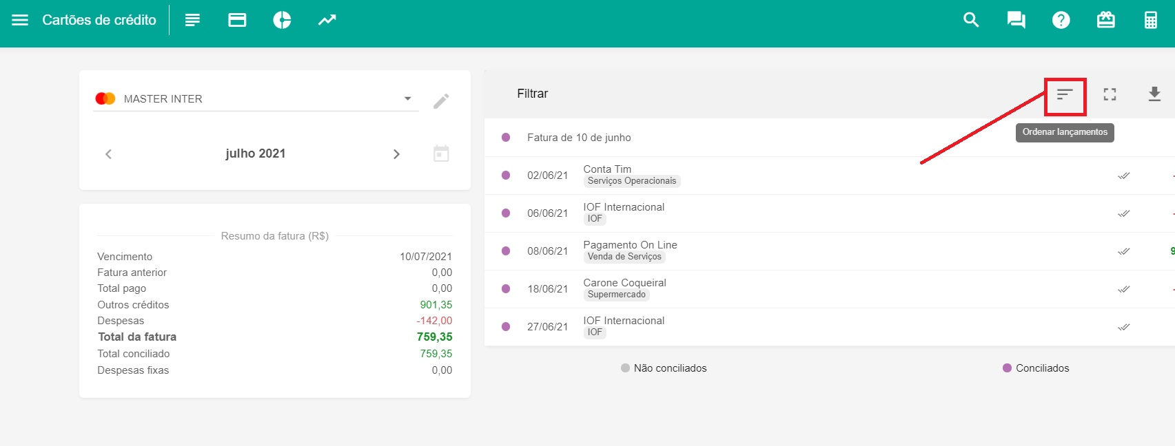Open the calculator icon

click(1150, 20)
